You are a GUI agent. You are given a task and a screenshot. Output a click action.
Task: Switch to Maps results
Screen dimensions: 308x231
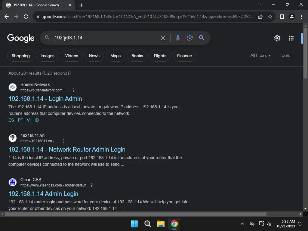click(x=115, y=56)
